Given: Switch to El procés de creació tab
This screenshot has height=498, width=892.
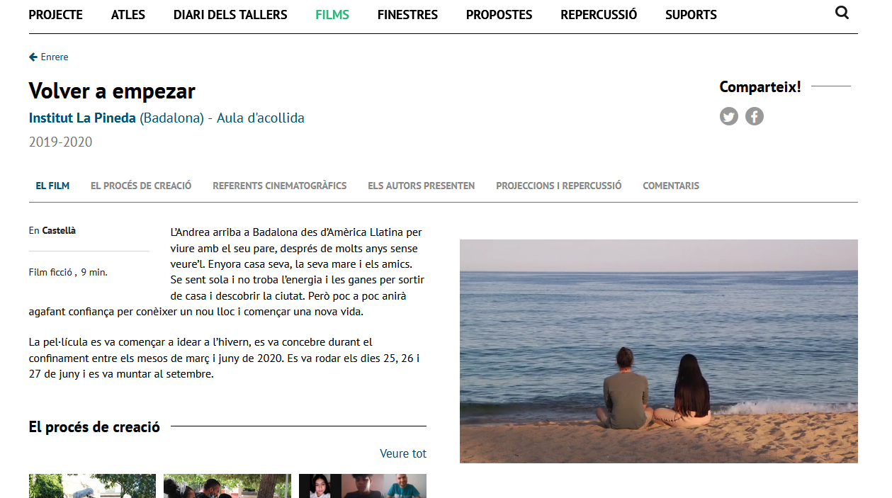Looking at the screenshot, I should click(x=141, y=186).
